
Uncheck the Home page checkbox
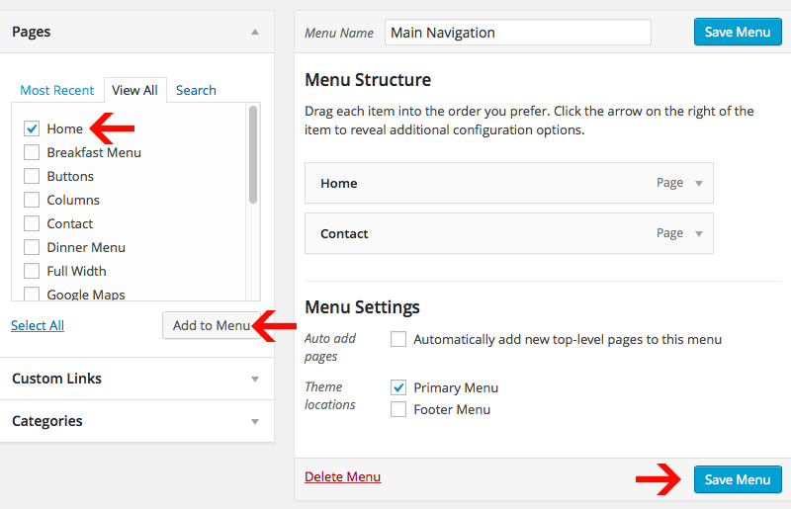pyautogui.click(x=32, y=128)
